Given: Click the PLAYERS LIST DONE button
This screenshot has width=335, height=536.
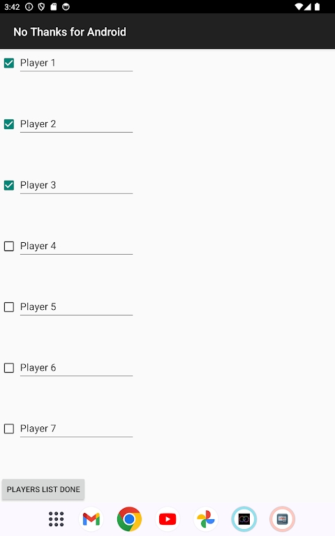Looking at the screenshot, I should pos(43,489).
